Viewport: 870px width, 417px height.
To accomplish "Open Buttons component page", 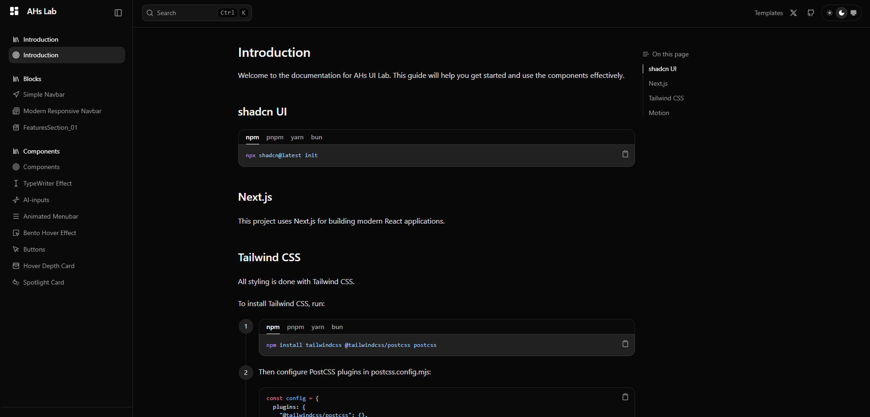I will (x=67, y=249).
